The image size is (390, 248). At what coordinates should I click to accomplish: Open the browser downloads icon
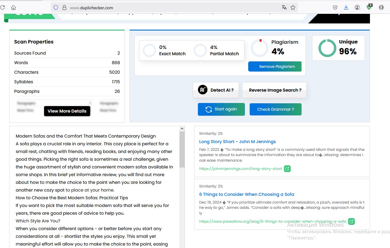(x=346, y=8)
